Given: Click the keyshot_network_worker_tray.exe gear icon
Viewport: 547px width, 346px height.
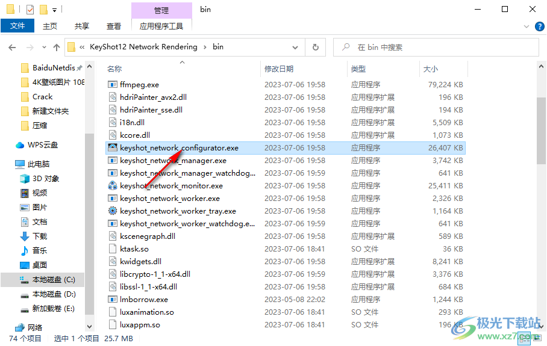Looking at the screenshot, I should (x=112, y=211).
